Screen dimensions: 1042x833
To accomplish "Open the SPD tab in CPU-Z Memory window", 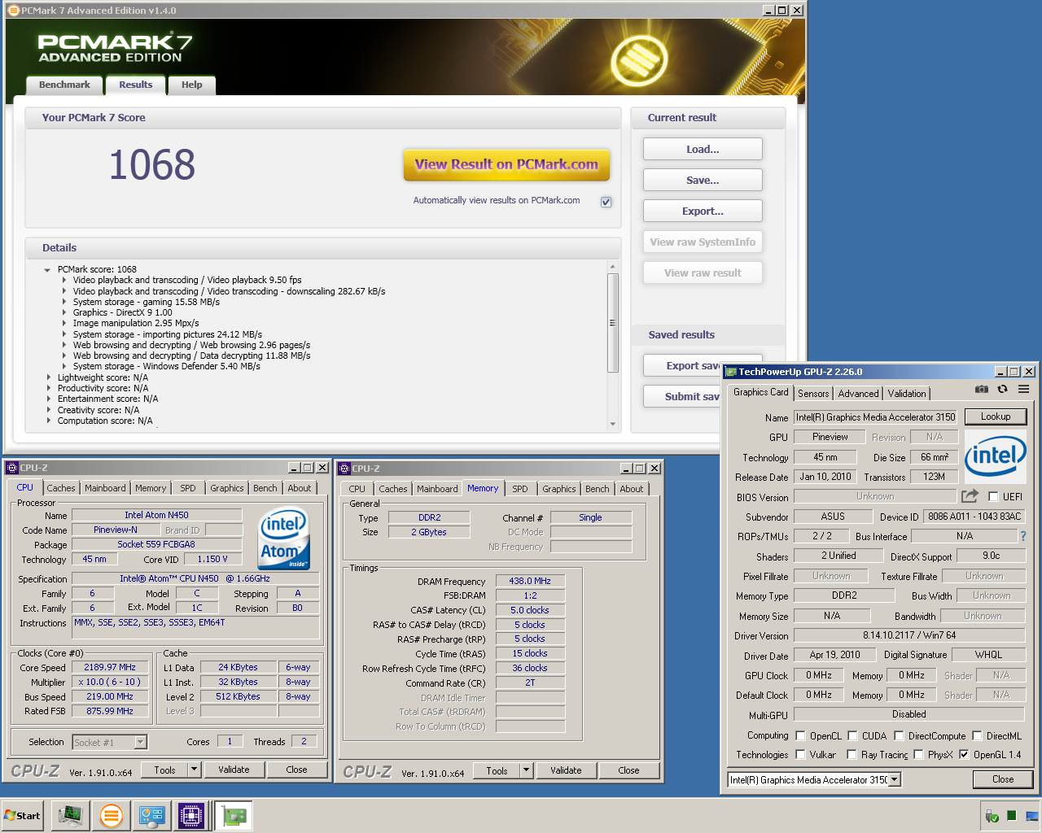I will (520, 489).
